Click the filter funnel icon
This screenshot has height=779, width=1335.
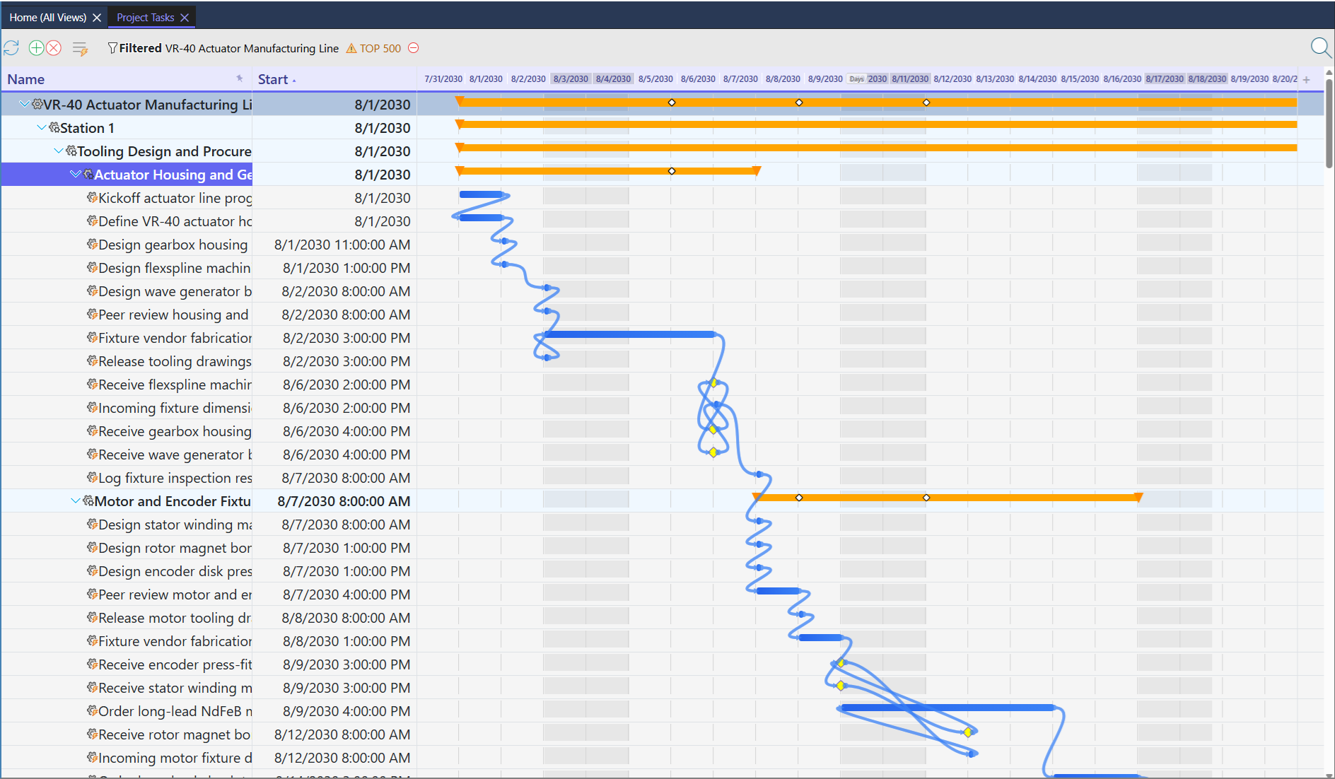(112, 48)
